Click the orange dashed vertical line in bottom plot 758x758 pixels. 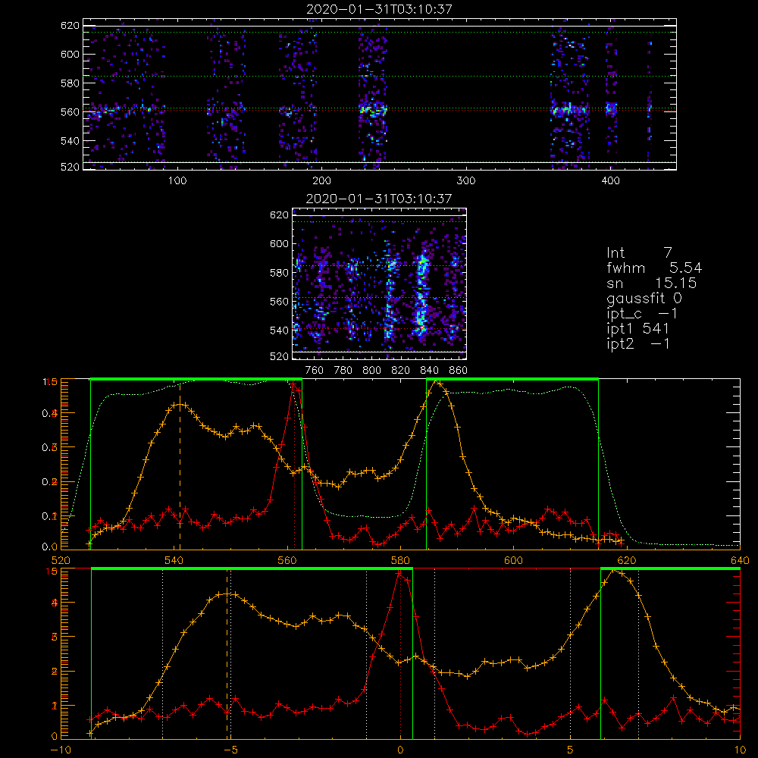pos(227,654)
